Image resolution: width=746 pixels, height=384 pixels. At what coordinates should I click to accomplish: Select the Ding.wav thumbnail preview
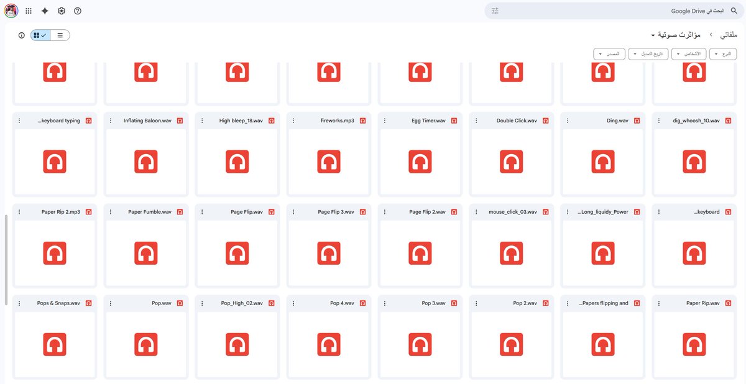tap(603, 162)
